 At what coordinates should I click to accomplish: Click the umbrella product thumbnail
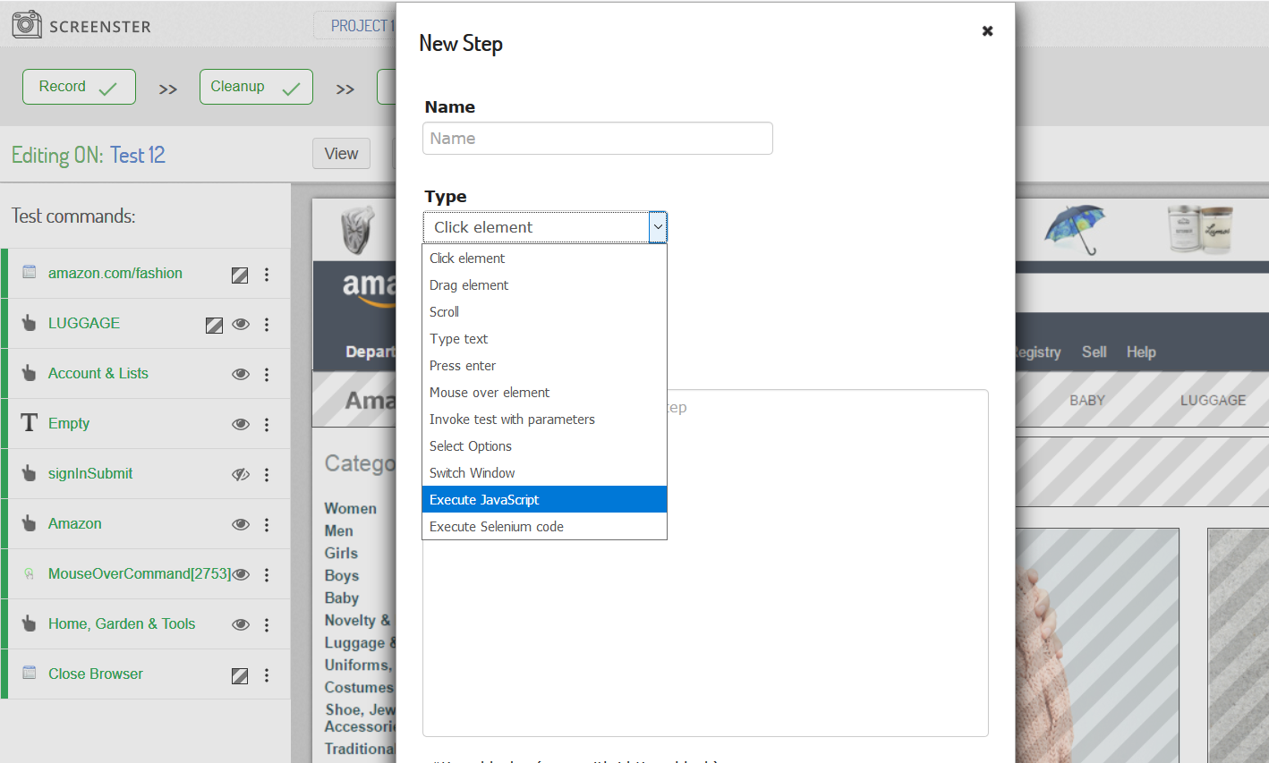(1075, 230)
